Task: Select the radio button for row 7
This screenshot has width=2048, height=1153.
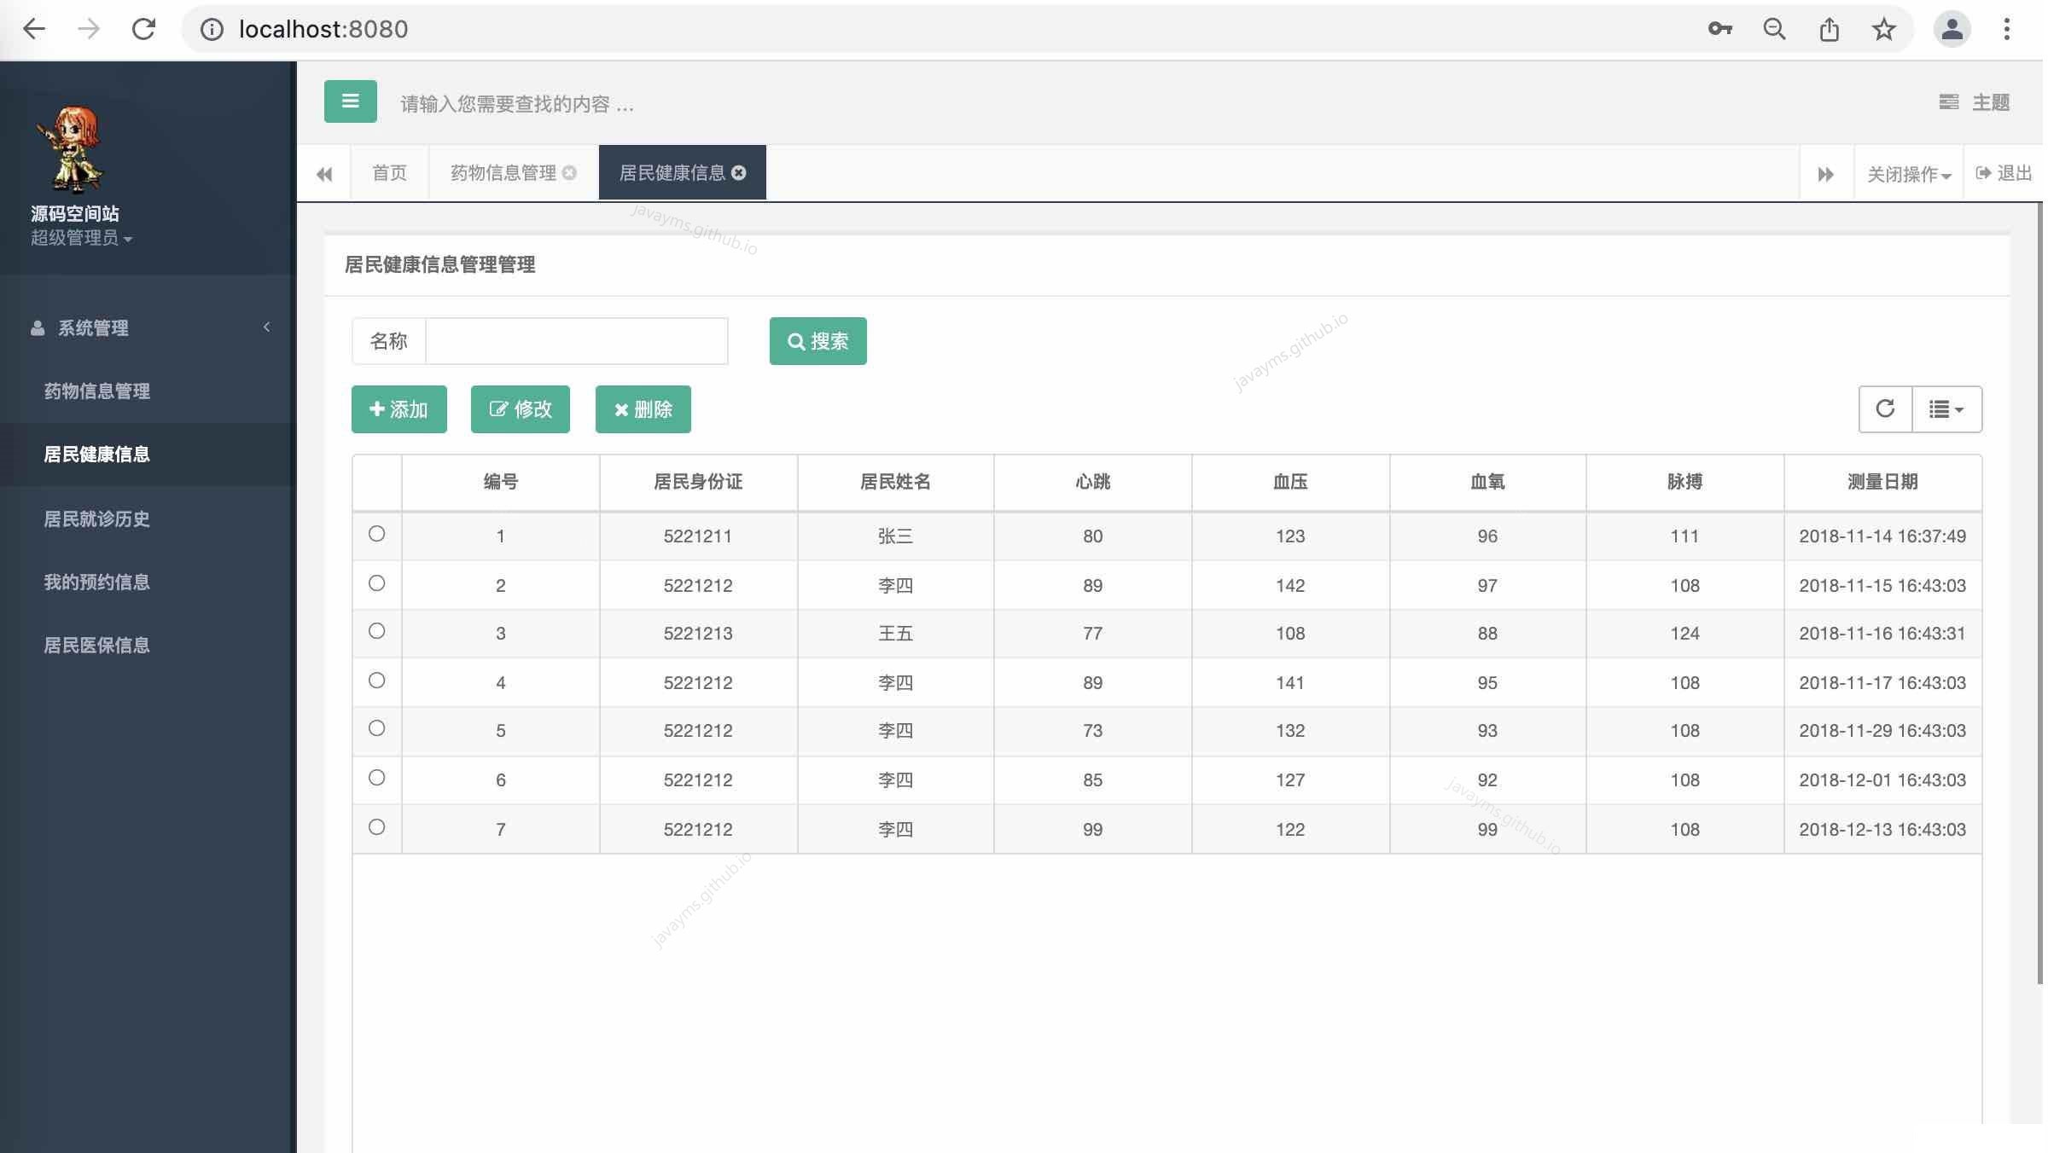Action: tap(376, 828)
